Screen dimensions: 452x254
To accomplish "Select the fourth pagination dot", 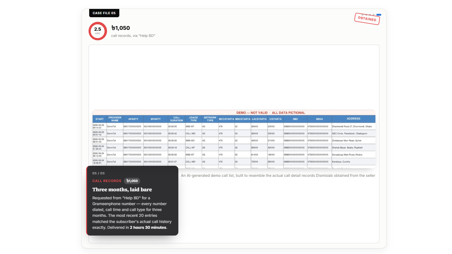I will point(374,15).
